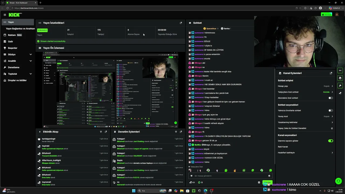Click the channel actions side button
Image resolution: width=345 pixels, height=194 pixels.
340,78
